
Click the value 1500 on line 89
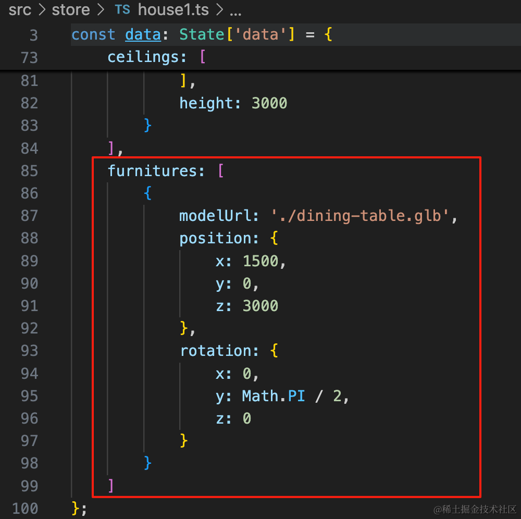260,261
